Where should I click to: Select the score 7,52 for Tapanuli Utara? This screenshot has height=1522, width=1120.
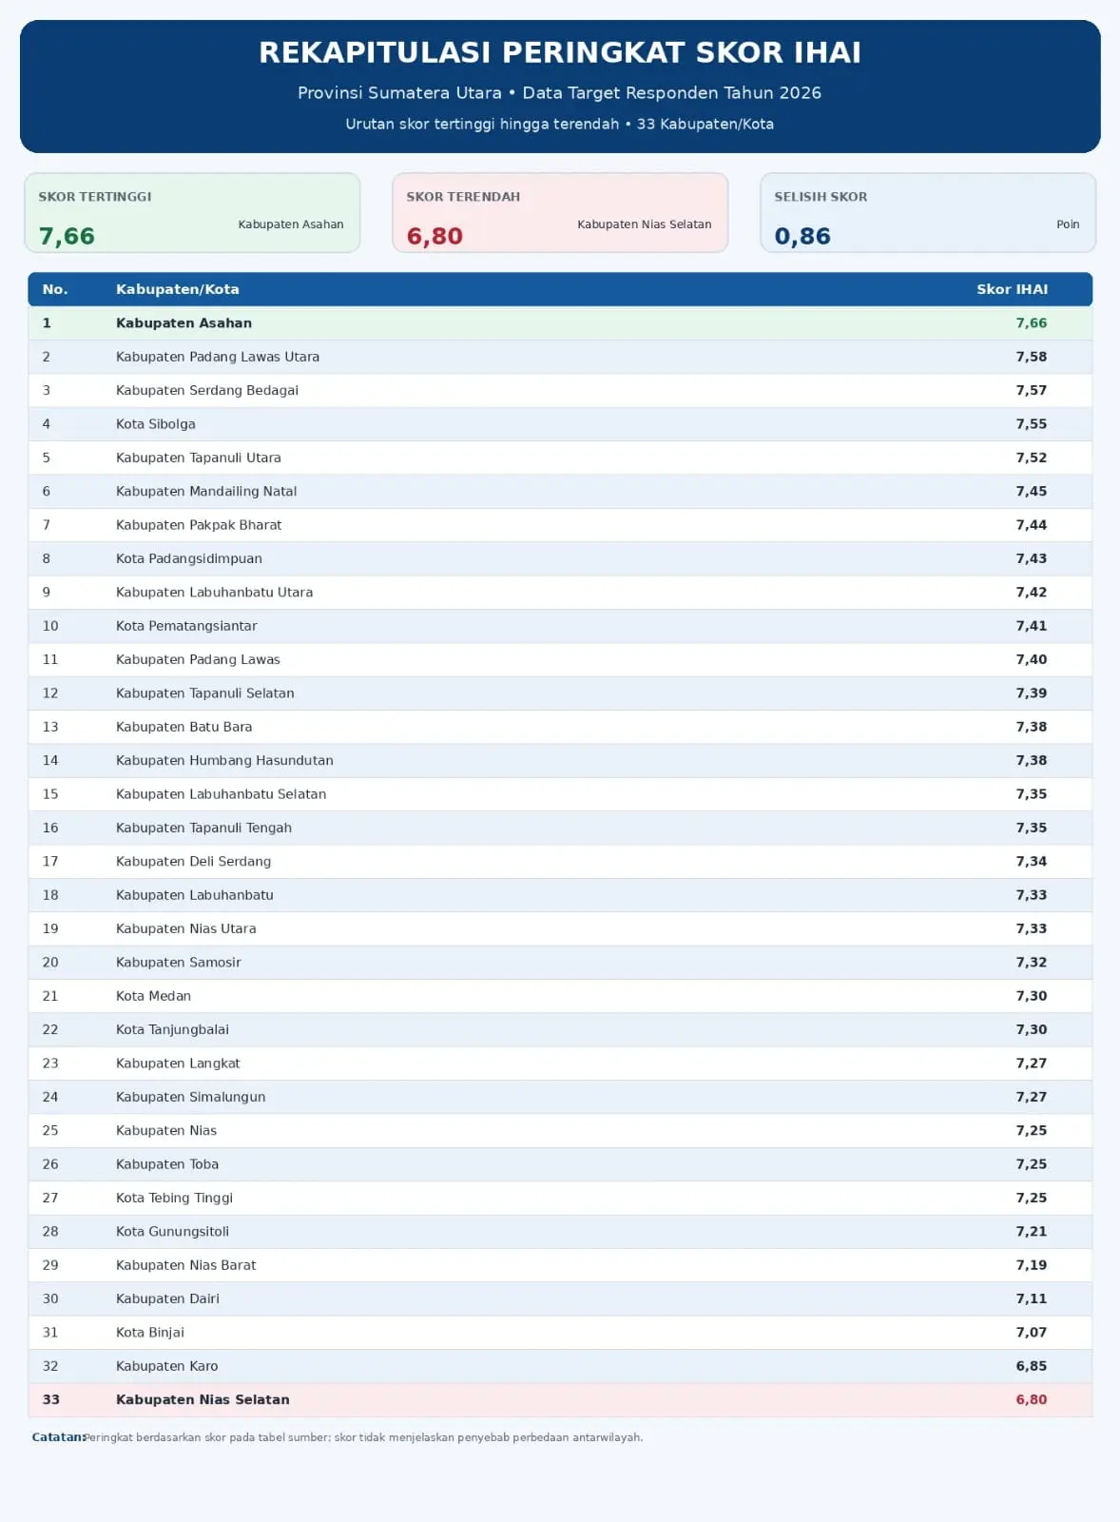1031,458
